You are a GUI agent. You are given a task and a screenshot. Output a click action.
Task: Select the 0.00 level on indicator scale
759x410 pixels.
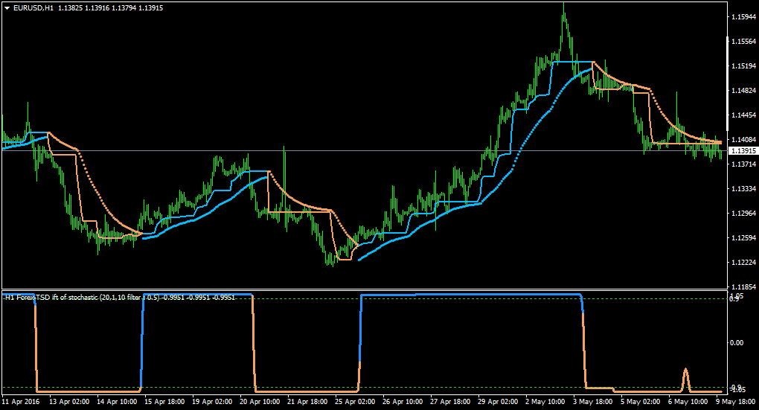pos(736,343)
